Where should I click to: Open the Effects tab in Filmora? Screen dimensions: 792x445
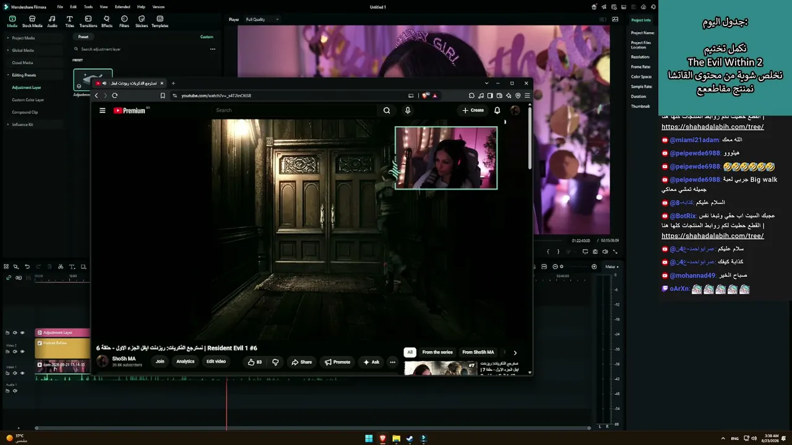(106, 22)
